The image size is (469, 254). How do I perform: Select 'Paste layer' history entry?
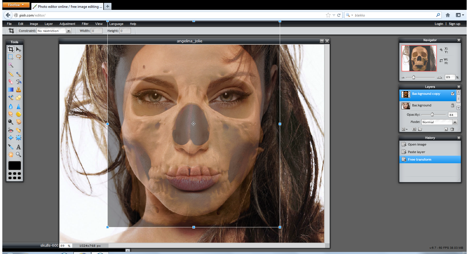coord(430,152)
